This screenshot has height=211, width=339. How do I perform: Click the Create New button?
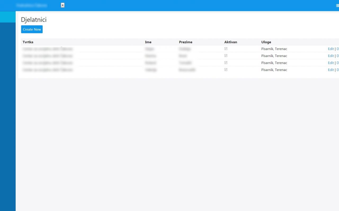[32, 29]
